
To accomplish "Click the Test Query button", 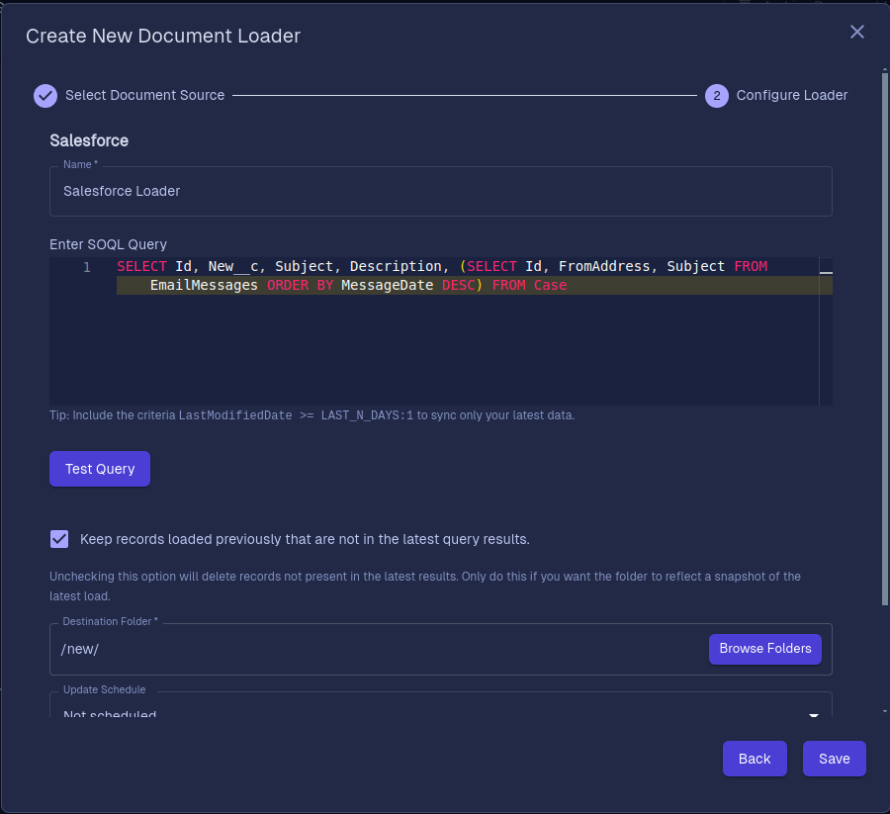I will [x=100, y=469].
